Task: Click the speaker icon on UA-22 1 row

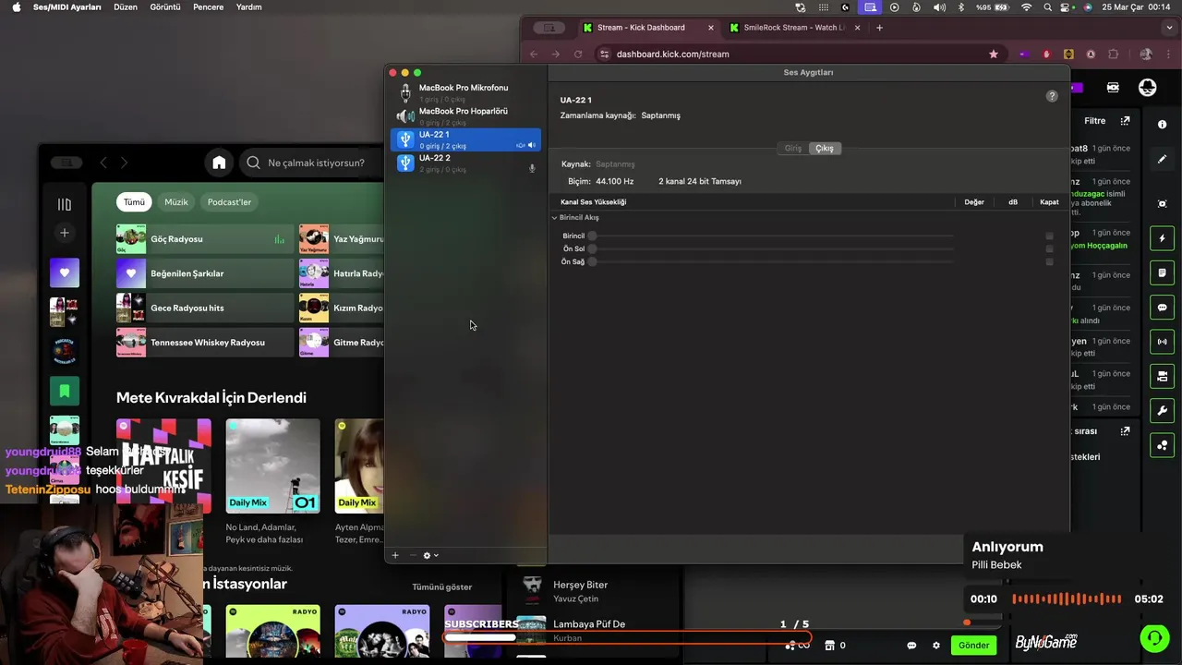Action: point(532,145)
